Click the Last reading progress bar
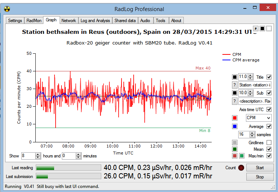The image size is (278, 192). 68,168
